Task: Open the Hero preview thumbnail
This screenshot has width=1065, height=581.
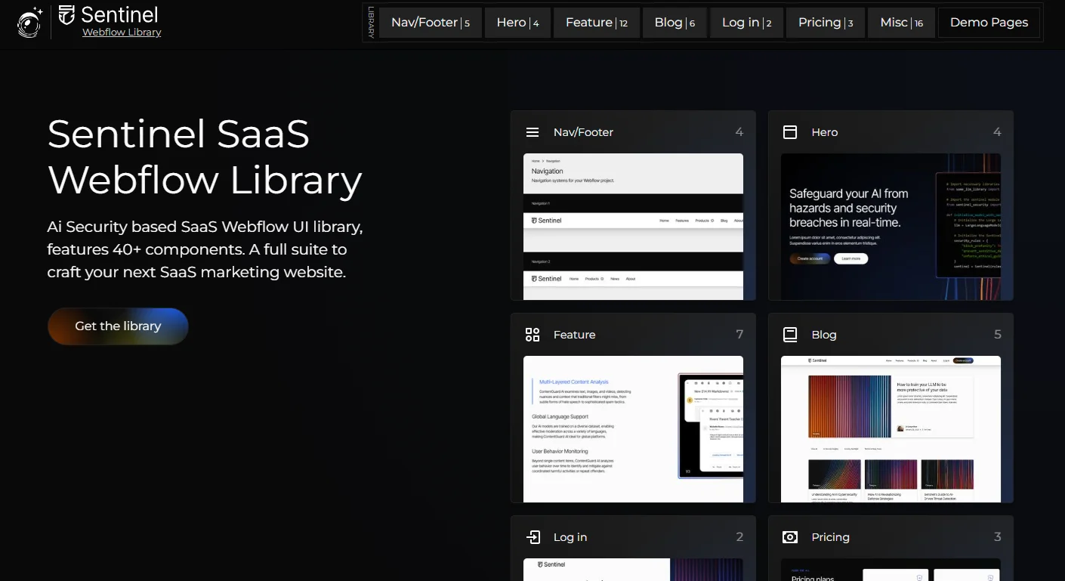Action: pos(891,227)
